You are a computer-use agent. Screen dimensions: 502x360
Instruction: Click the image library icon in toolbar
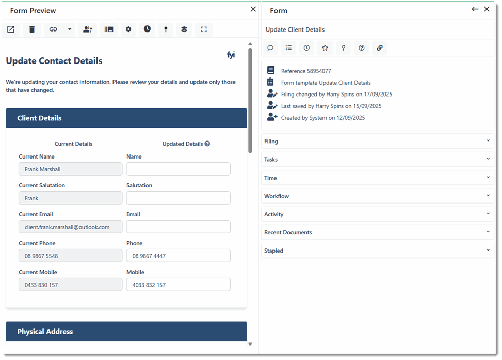(109, 29)
